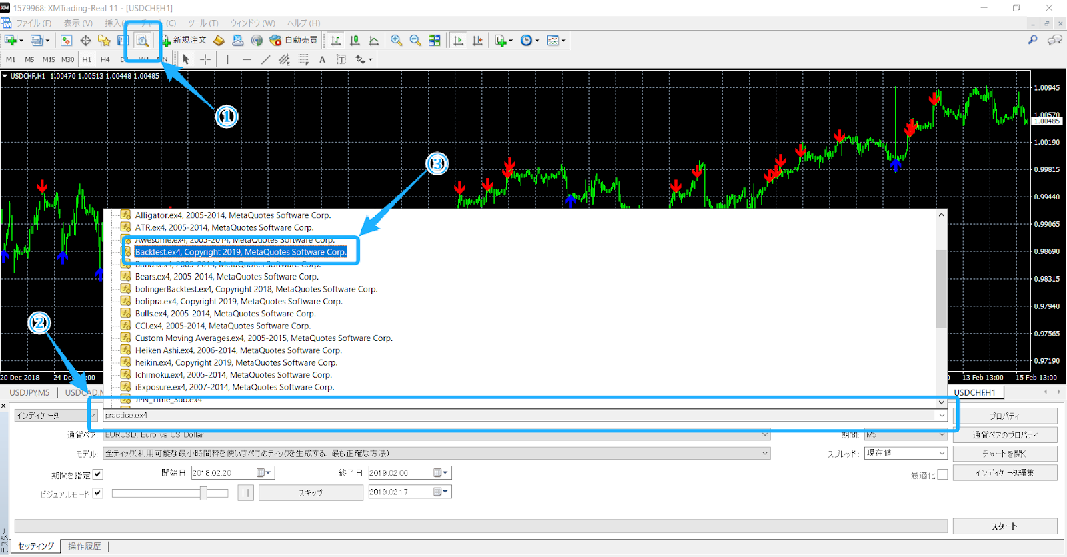This screenshot has width=1067, height=557.
Task: Switch chart to line chart icon
Action: coord(374,41)
